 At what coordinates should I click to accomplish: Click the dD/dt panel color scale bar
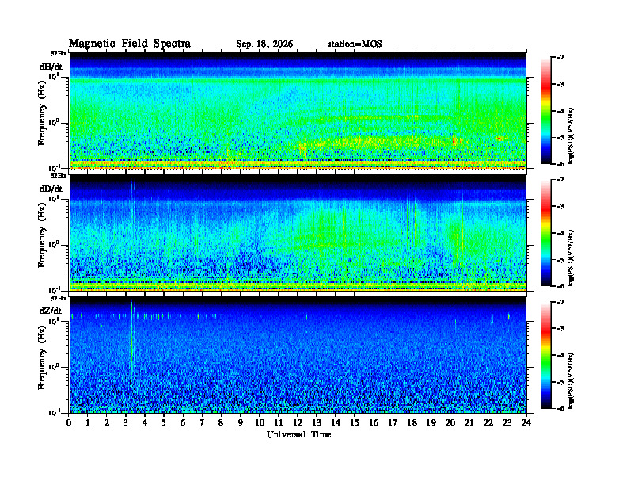click(x=545, y=233)
